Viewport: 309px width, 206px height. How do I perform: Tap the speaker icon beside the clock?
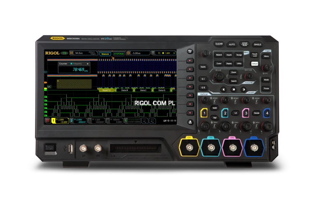169,121
